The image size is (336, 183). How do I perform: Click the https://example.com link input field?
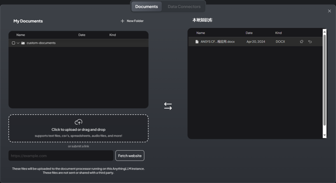pyautogui.click(x=61, y=156)
